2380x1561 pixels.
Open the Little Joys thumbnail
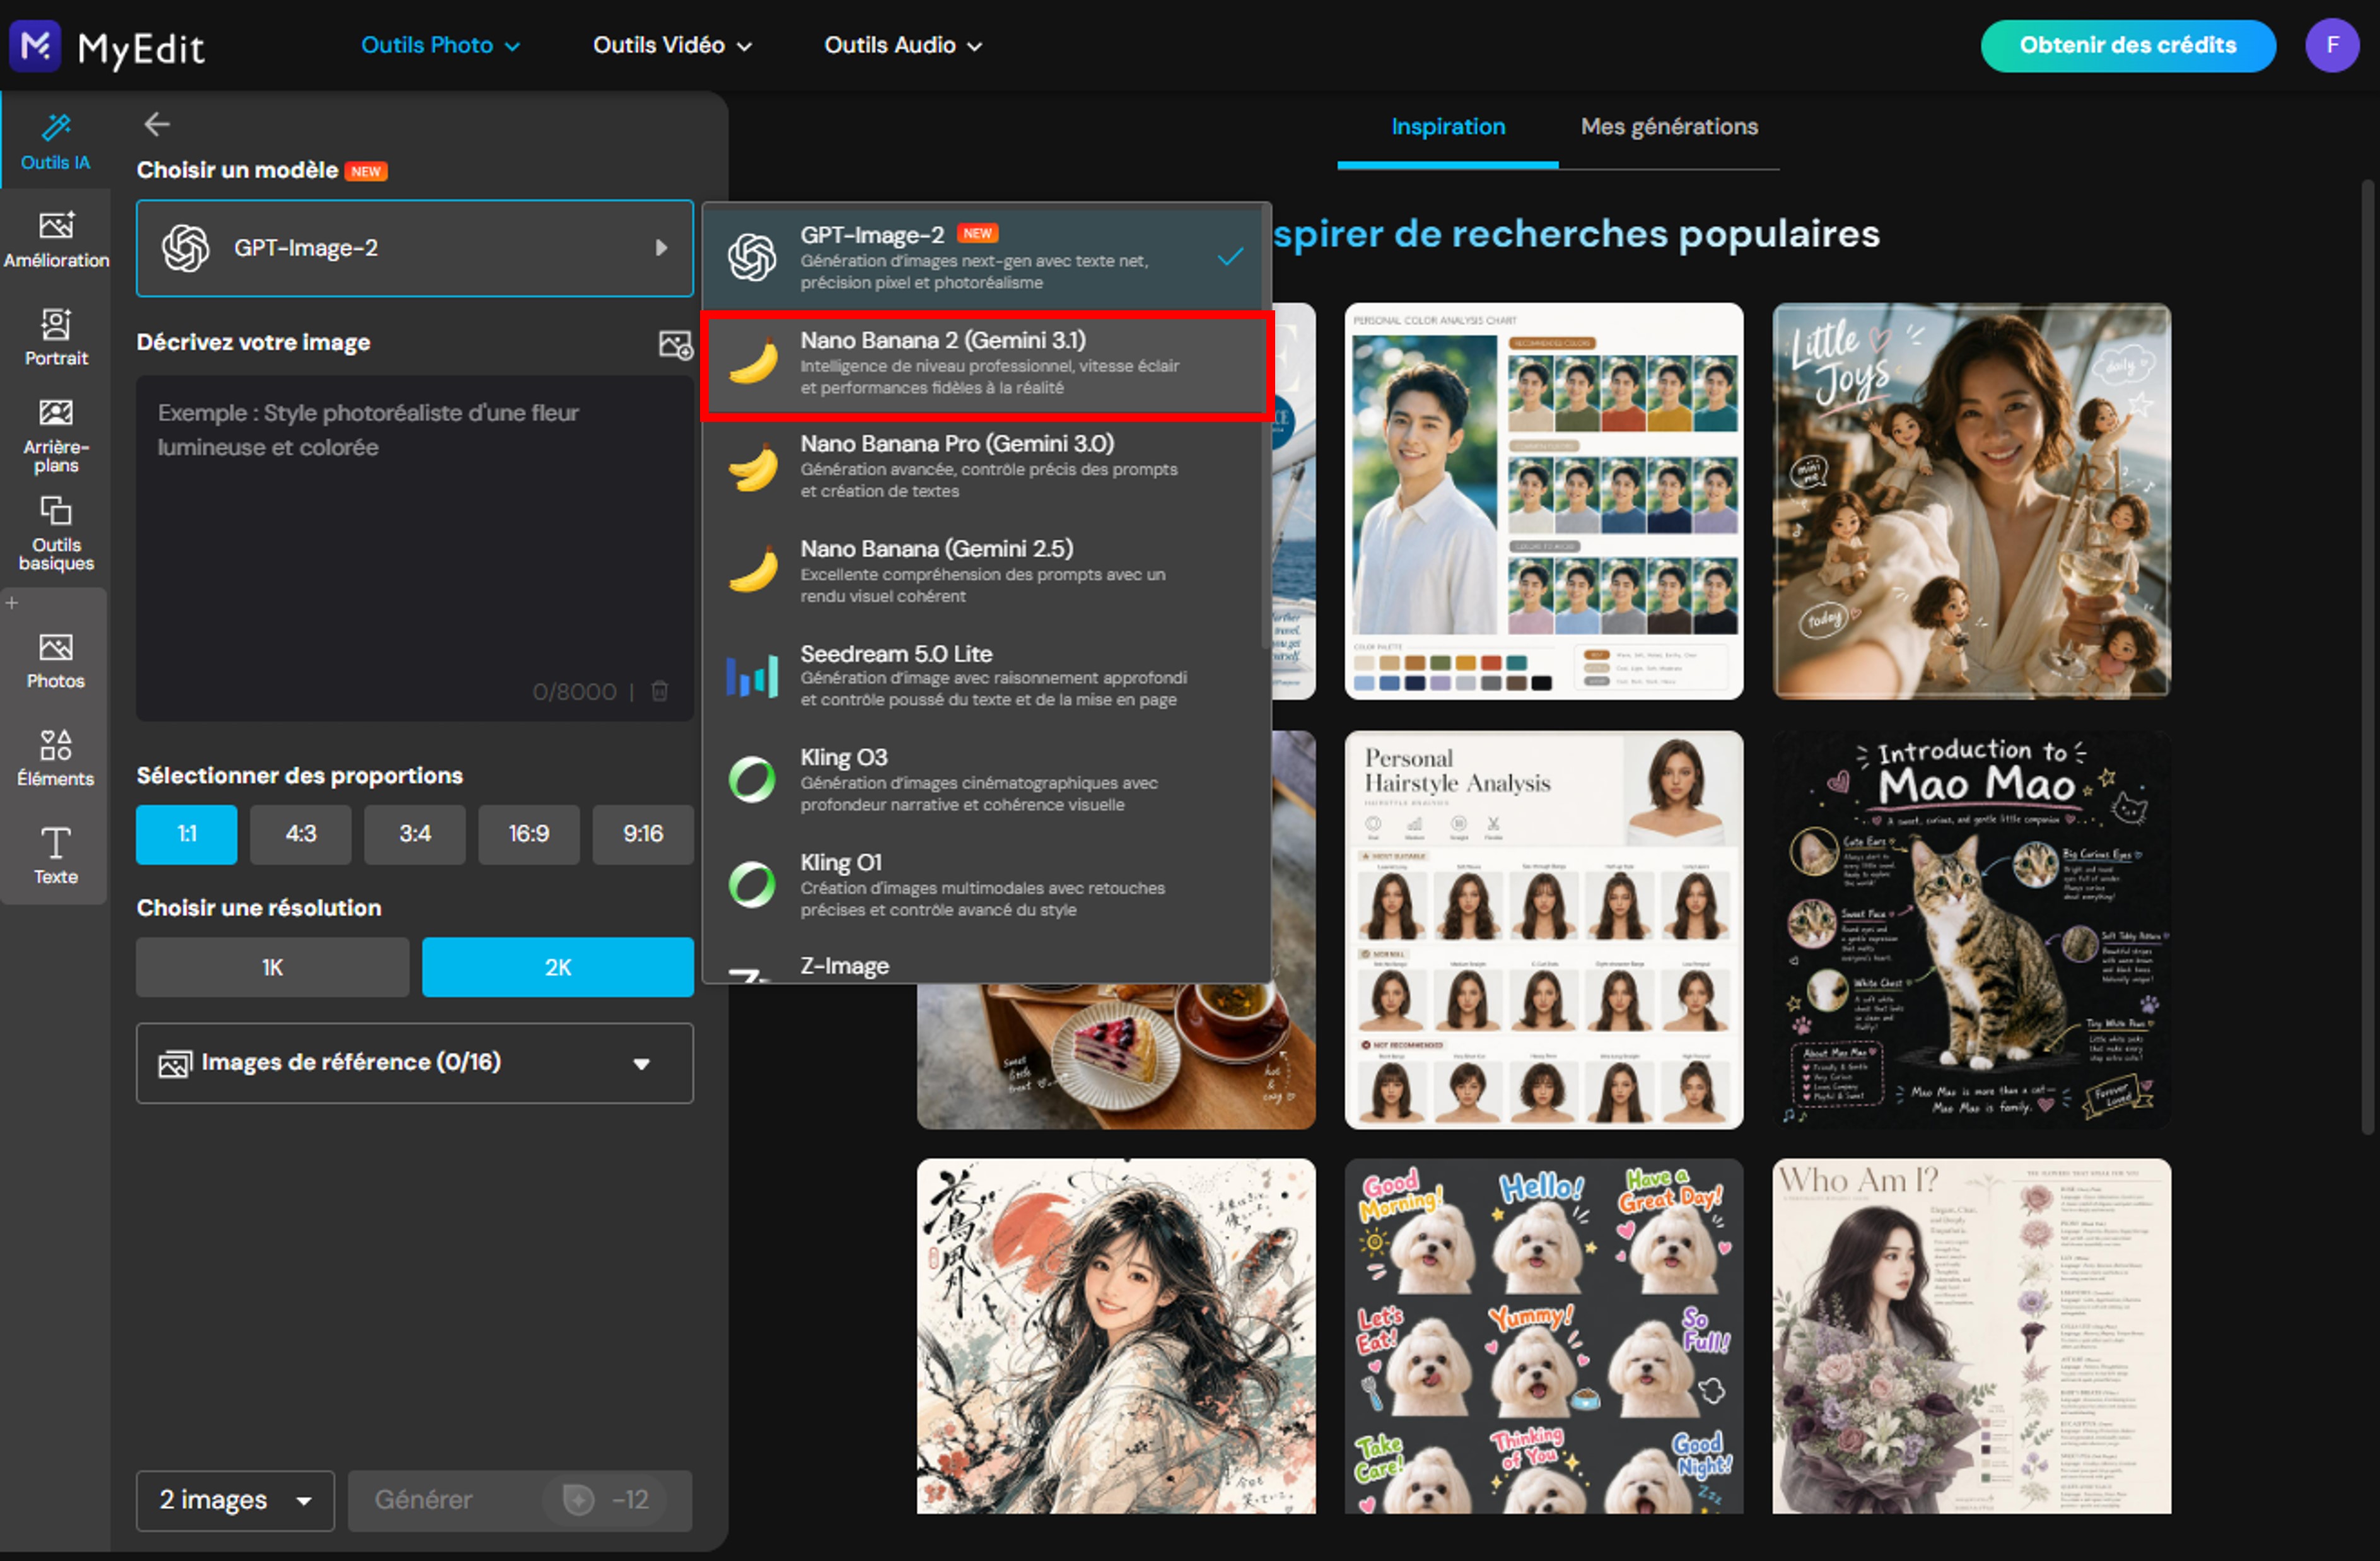[x=1971, y=501]
